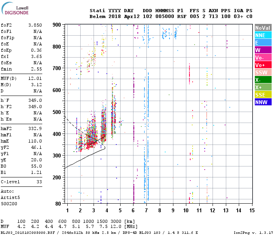
Task: Click the h`Es N/A value
Action: coord(38,119)
